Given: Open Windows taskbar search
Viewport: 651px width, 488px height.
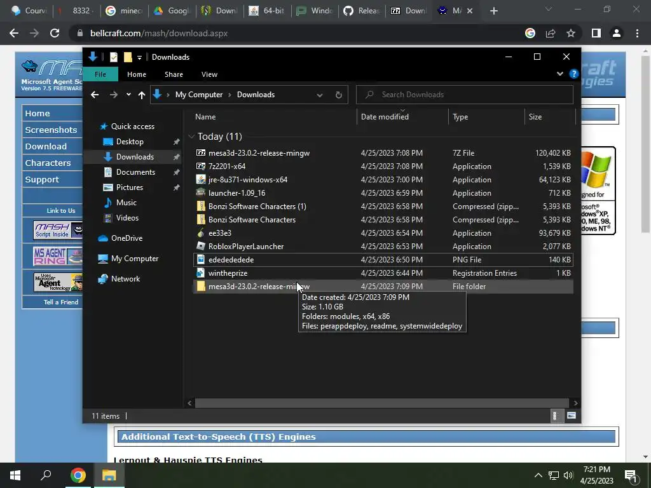Looking at the screenshot, I should (x=46, y=475).
